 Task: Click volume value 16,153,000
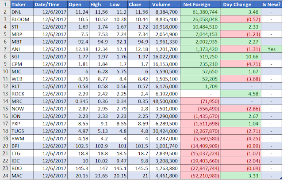click(x=164, y=64)
